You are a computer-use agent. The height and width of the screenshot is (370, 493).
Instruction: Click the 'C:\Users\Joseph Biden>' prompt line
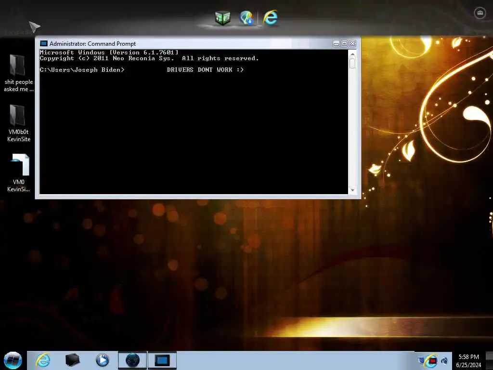82,69
